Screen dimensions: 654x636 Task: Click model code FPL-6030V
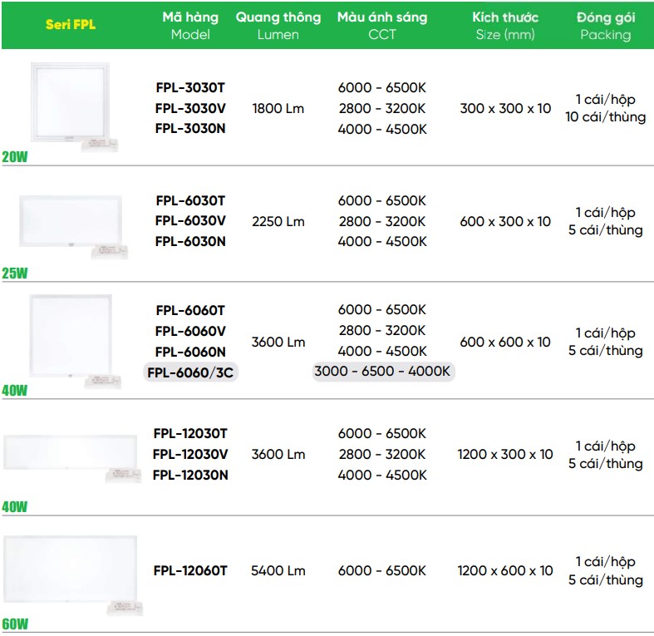pyautogui.click(x=190, y=221)
